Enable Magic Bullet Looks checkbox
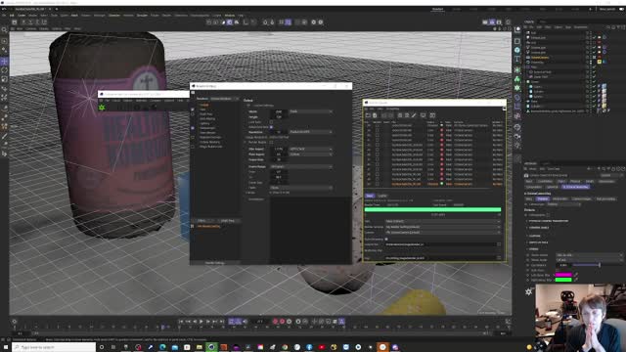The image size is (626, 352). pos(193,147)
